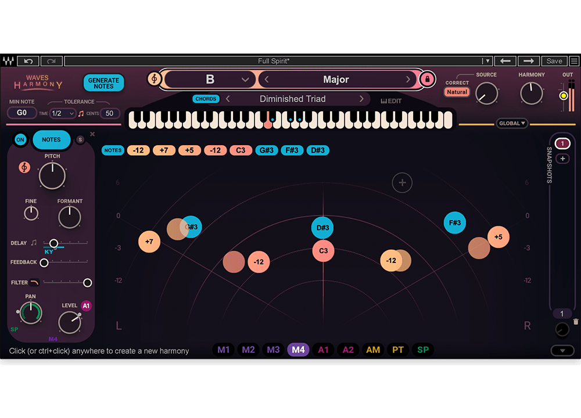
Task: Select the +7 voice circle on the left
Action: pos(149,242)
